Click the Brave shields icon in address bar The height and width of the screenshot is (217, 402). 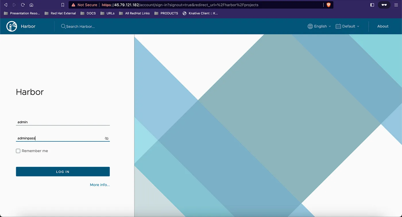coord(328,5)
